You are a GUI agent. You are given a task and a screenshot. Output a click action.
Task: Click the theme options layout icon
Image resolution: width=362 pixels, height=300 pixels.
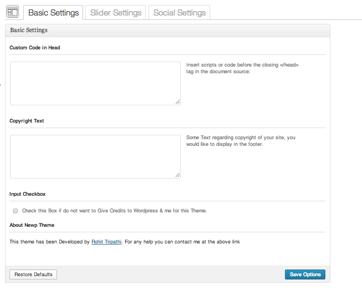12,12
